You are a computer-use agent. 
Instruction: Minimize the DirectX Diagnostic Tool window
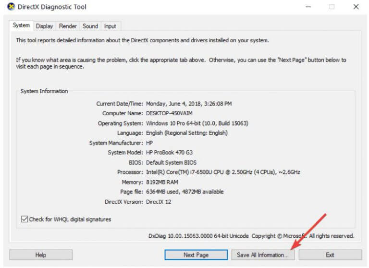[x=308, y=7]
